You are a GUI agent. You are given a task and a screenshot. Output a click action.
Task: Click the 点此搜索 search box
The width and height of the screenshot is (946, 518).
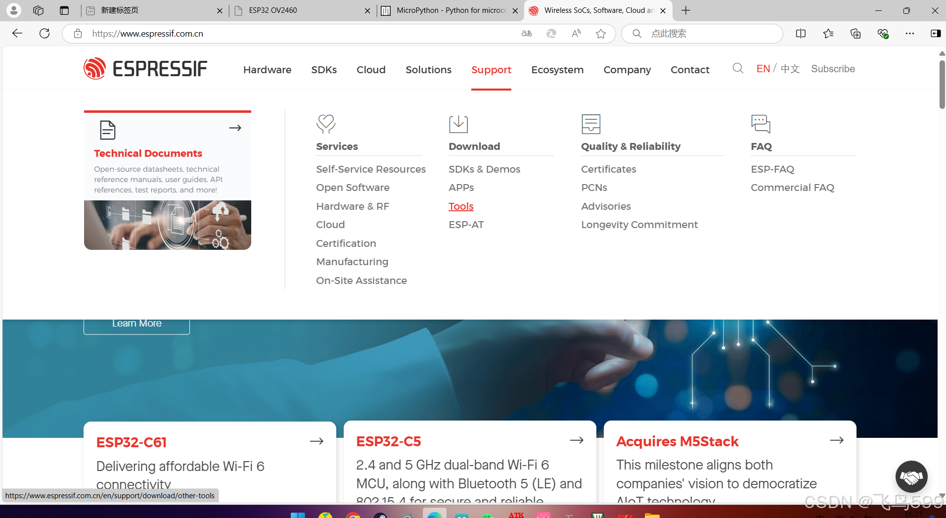(702, 34)
